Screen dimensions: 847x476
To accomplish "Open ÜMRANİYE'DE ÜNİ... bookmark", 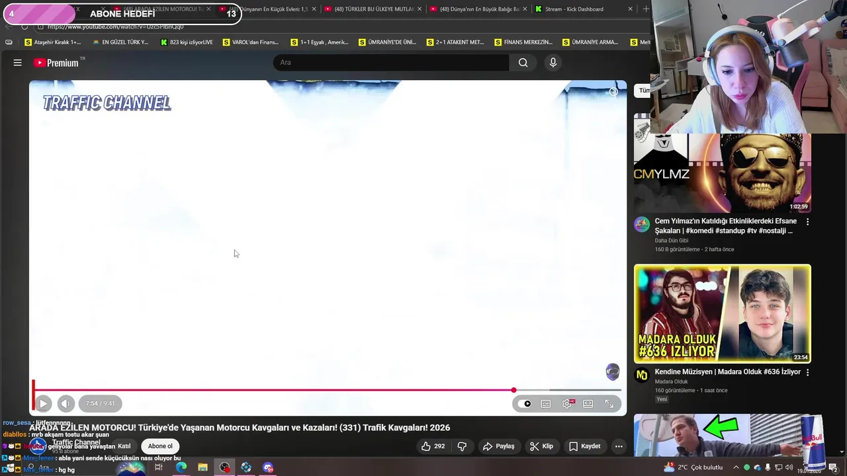I will [388, 42].
